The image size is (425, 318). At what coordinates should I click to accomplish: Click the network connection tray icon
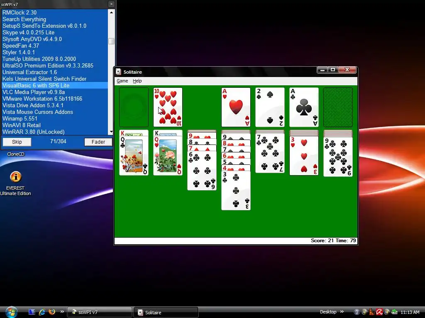pos(394,312)
